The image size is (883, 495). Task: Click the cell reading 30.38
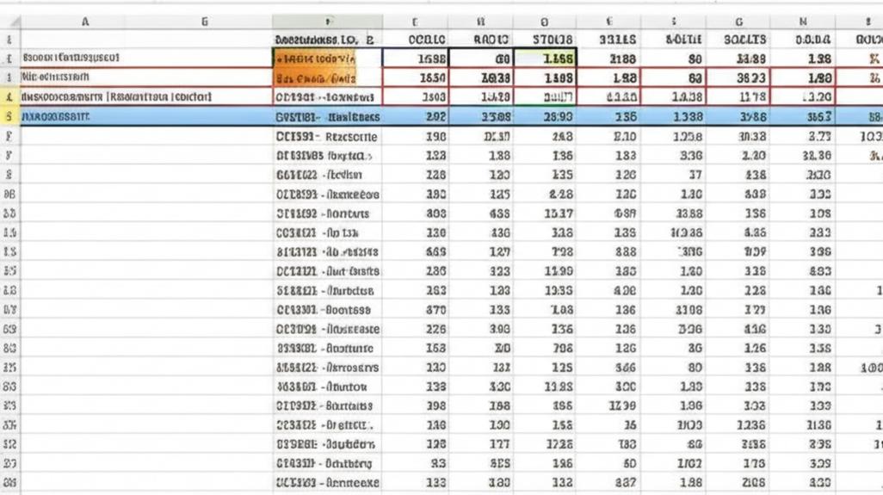pyautogui.click(x=738, y=136)
